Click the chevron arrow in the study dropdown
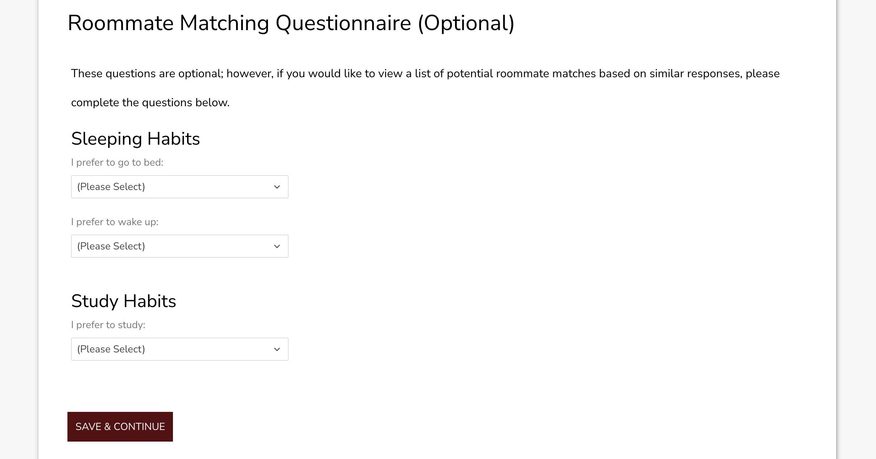 277,350
